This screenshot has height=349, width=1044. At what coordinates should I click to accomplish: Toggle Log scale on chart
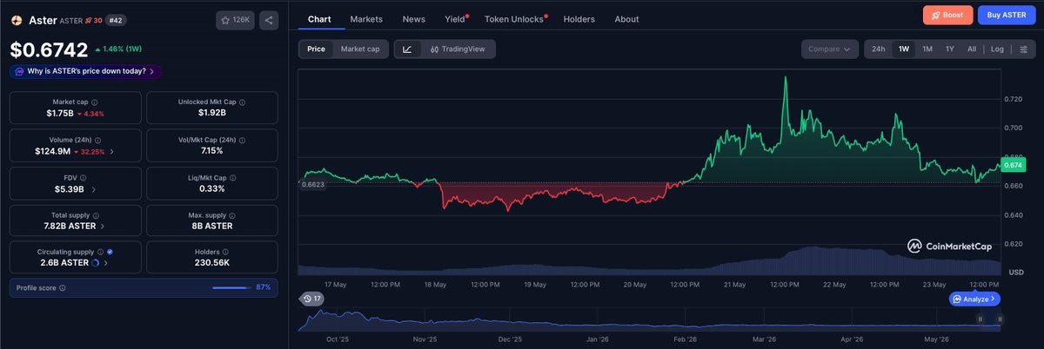997,49
